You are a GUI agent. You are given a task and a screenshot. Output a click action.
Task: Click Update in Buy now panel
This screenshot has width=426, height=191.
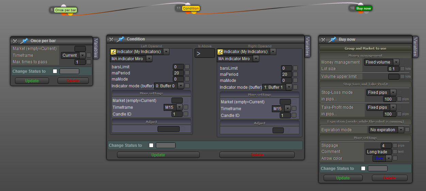point(343,178)
